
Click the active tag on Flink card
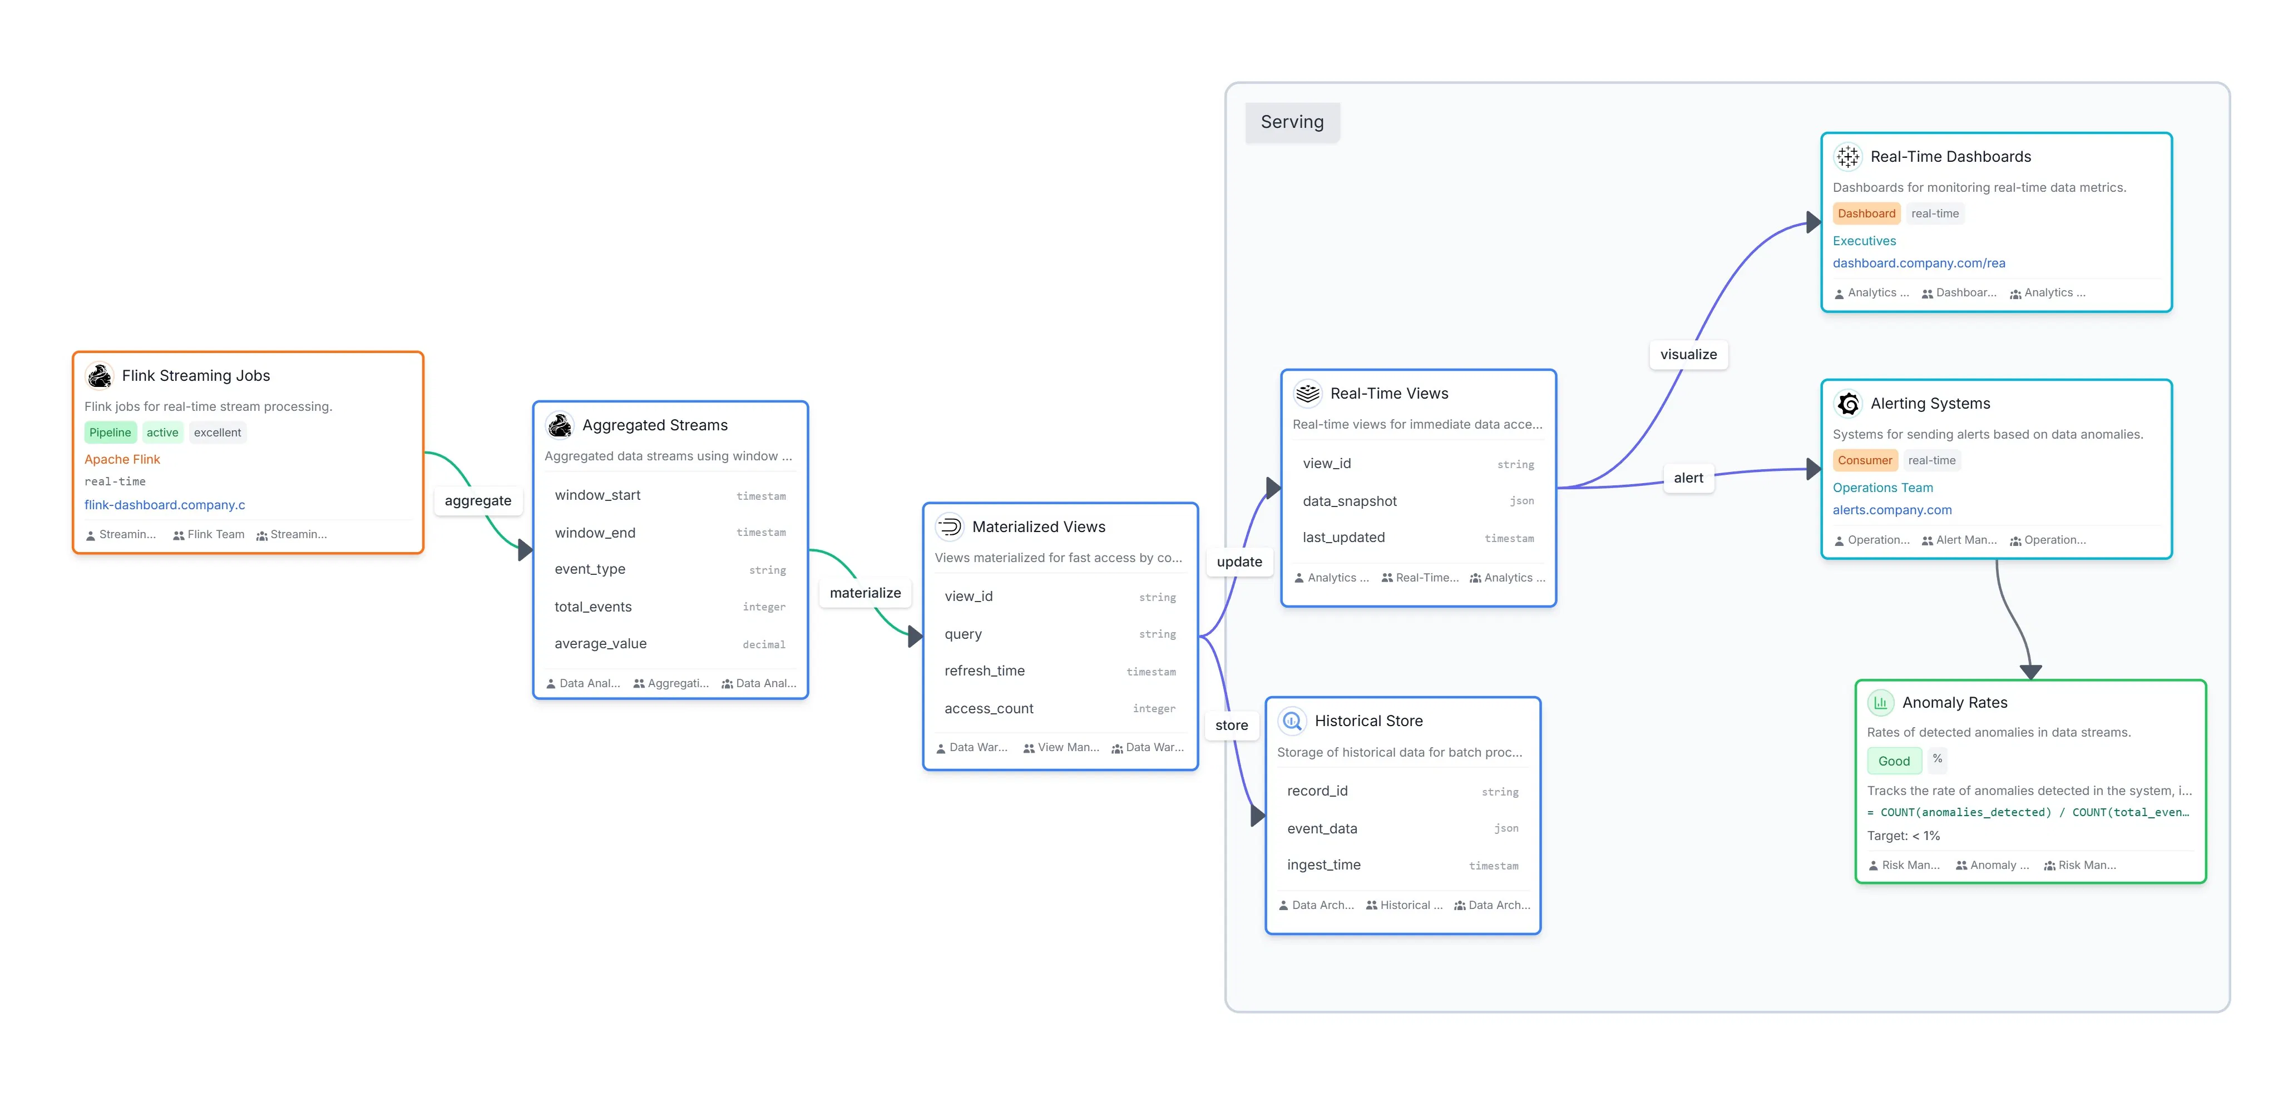pos(162,432)
